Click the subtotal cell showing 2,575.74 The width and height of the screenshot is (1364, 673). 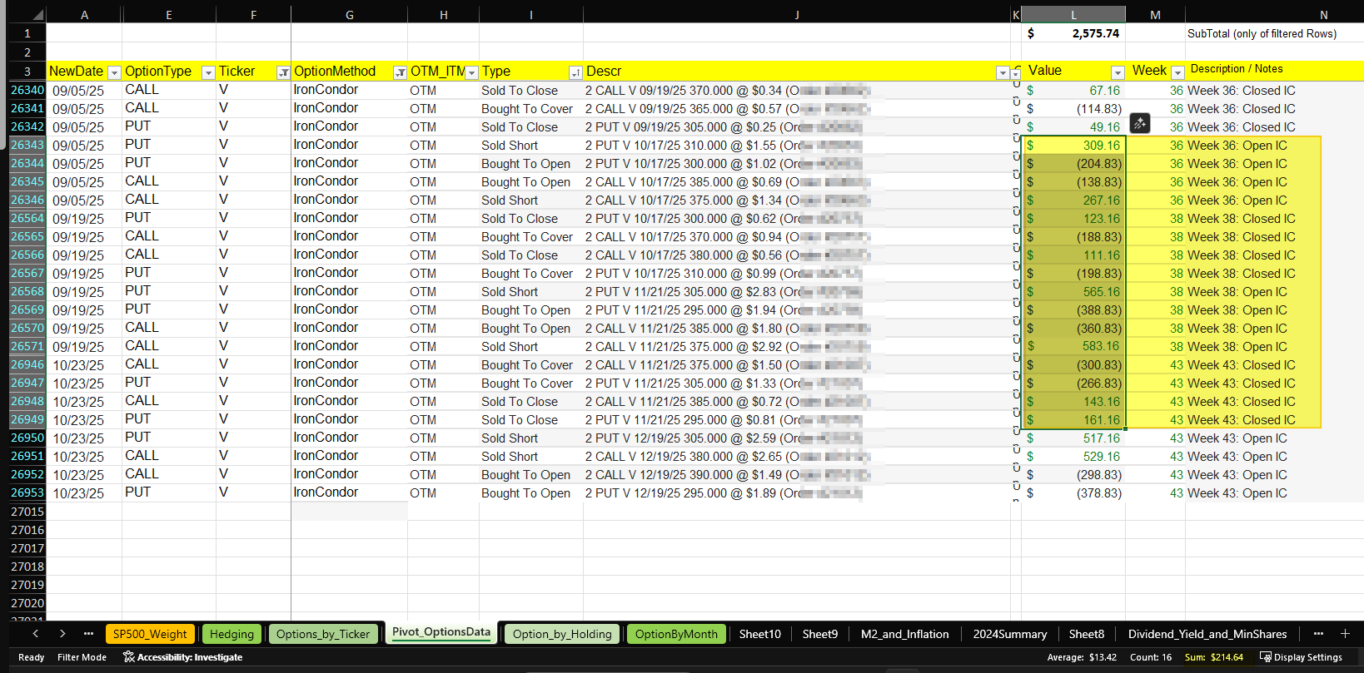point(1074,34)
